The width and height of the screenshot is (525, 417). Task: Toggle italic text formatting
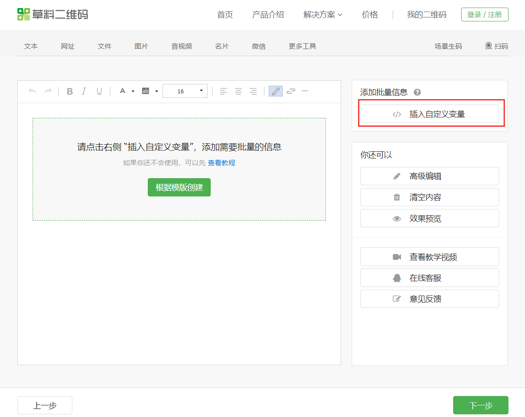(x=84, y=92)
